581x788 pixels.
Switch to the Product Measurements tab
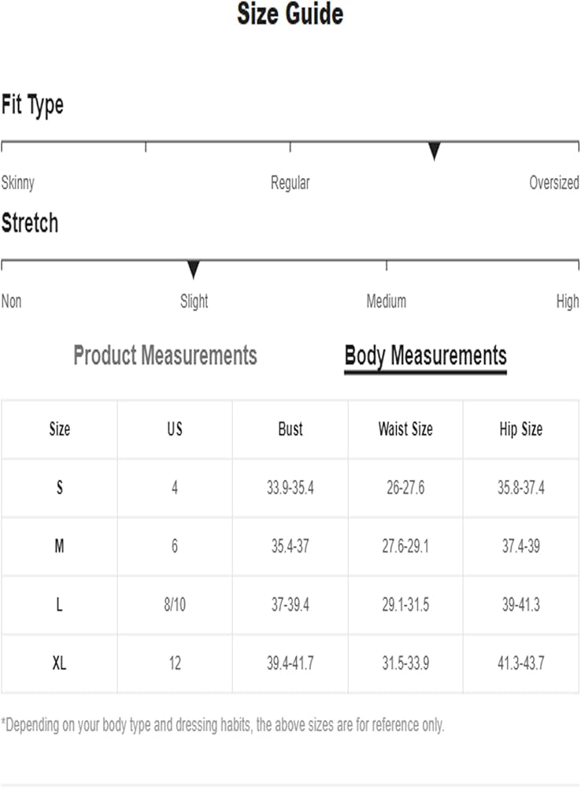pyautogui.click(x=165, y=355)
